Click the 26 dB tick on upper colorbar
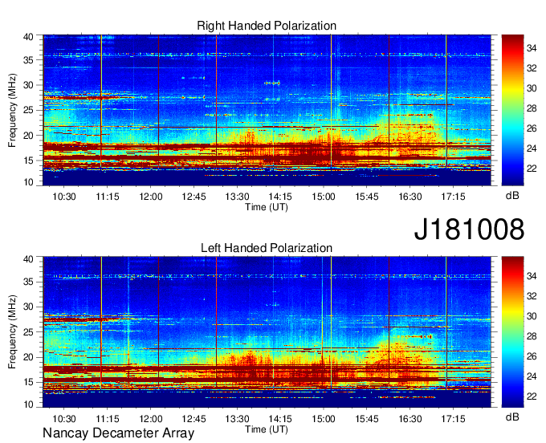This screenshot has height=443, width=546. [x=532, y=128]
